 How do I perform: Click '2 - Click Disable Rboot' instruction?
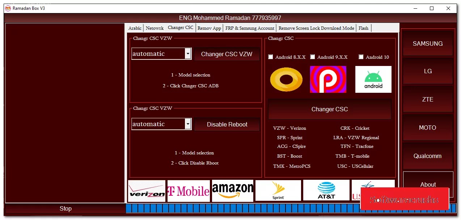coord(195,163)
